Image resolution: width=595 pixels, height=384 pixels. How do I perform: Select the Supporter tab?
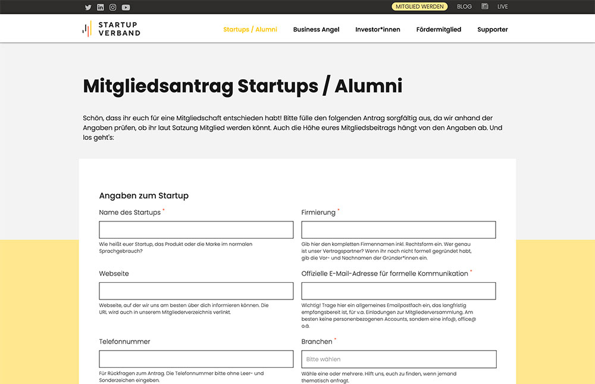[x=492, y=29]
